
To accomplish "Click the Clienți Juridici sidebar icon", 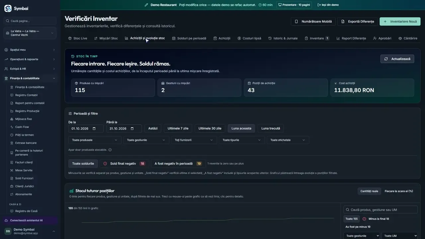I will pyautogui.click(x=12, y=187).
